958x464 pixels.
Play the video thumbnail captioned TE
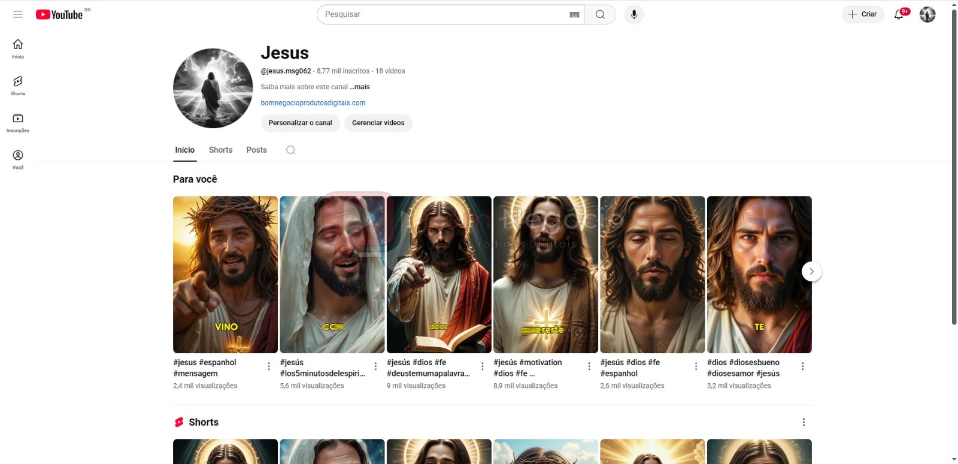click(759, 275)
